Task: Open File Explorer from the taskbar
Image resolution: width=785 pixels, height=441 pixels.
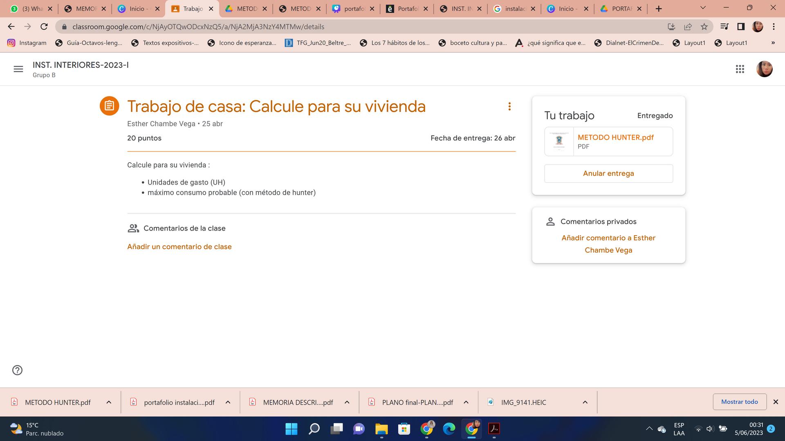Action: pos(381,429)
